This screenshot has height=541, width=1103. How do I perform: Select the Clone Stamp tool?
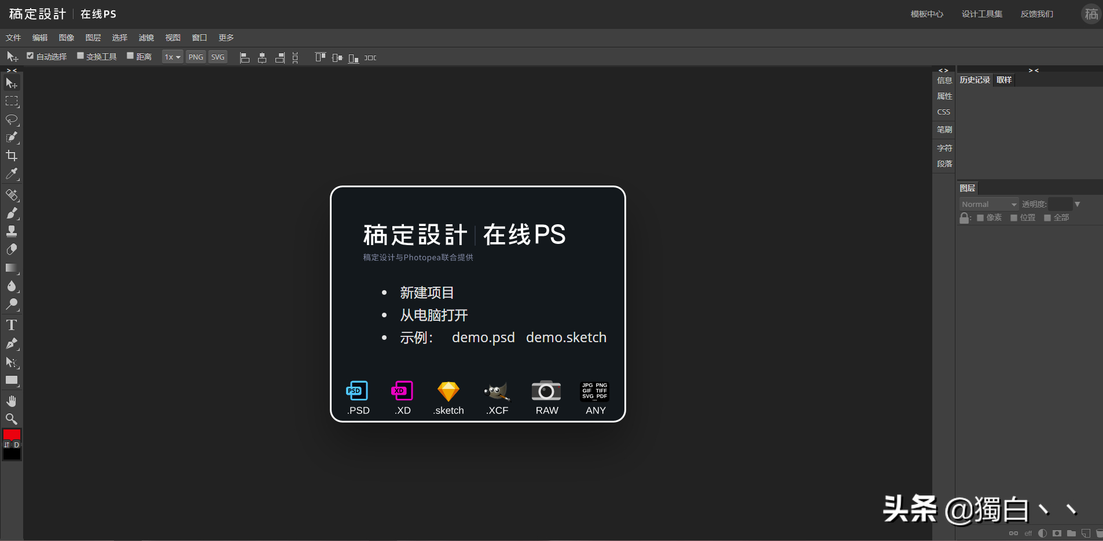point(12,231)
